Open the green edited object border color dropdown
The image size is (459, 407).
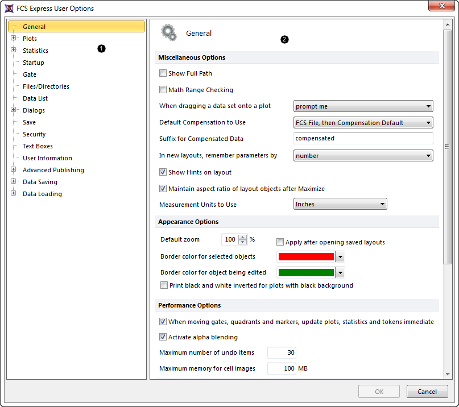340,273
